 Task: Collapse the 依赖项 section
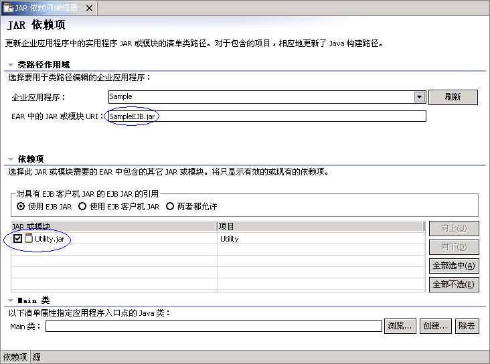11,159
